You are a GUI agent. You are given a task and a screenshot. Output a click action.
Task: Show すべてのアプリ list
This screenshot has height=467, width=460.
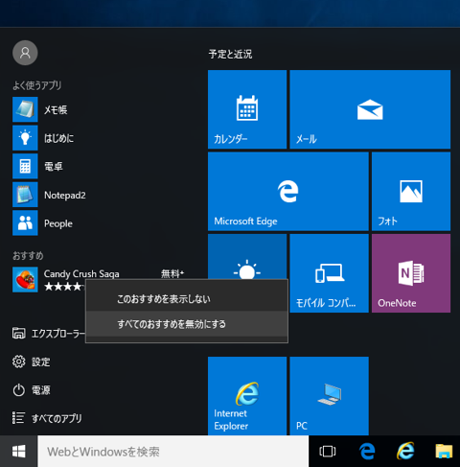tap(47, 418)
